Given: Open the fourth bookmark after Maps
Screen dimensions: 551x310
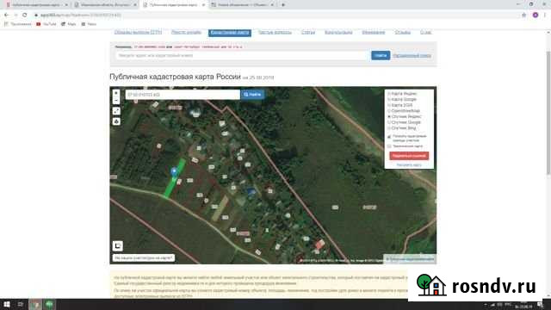Looking at the screenshot, I should tap(89, 24).
